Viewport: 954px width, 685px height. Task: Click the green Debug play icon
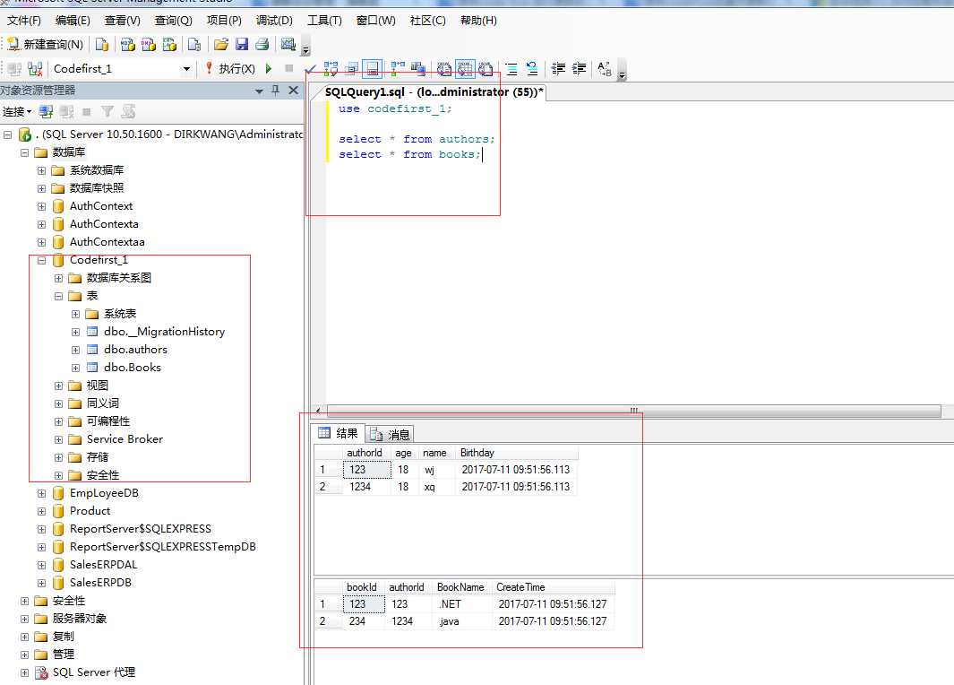pos(269,69)
